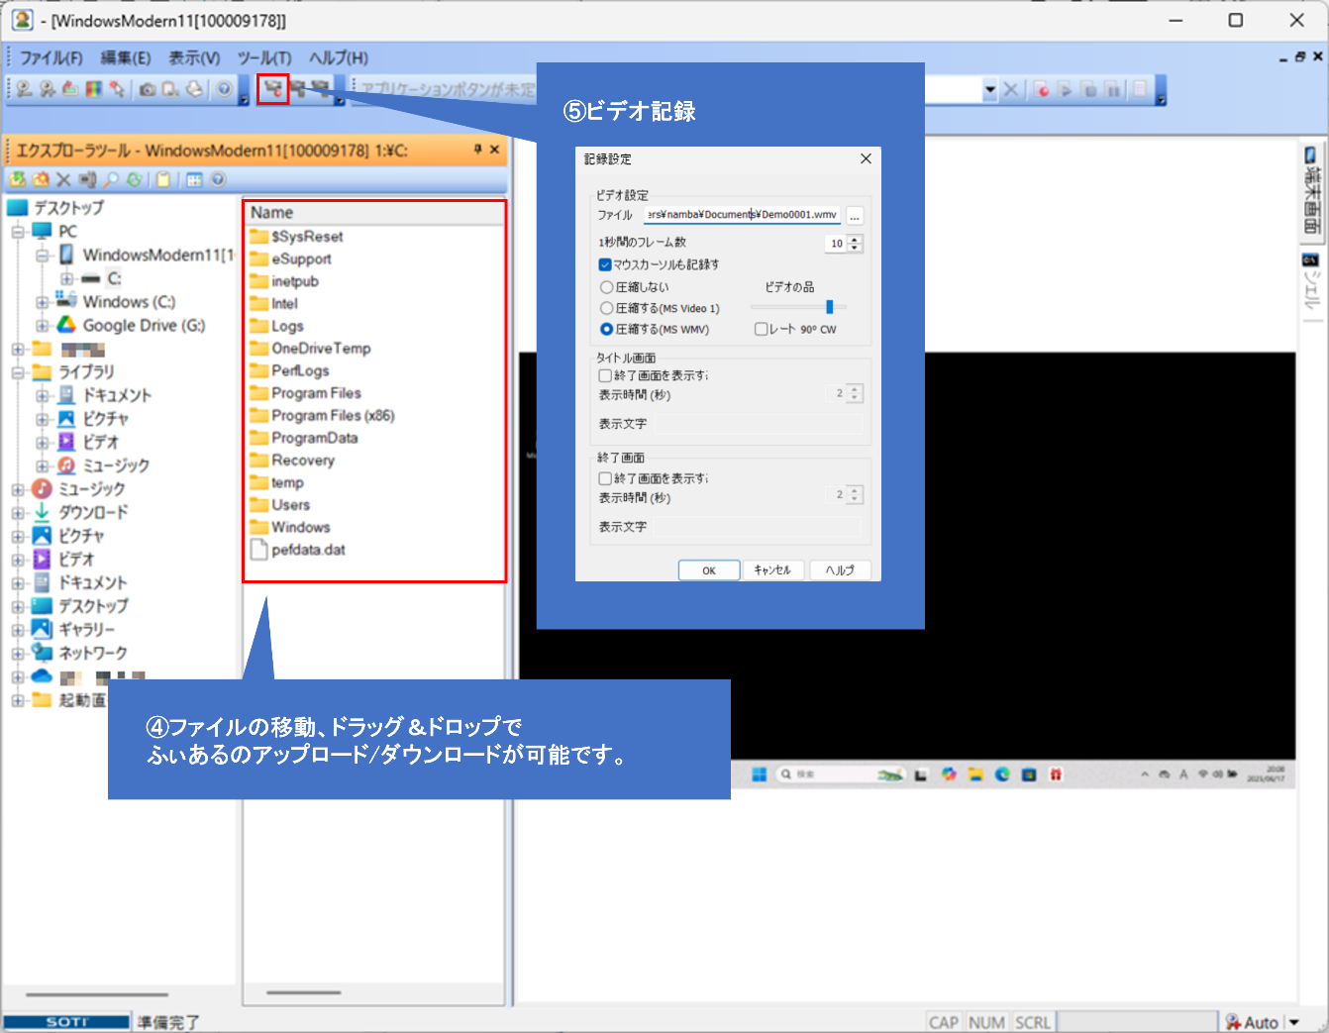
Task: Select the Users folder in file list
Action: pyautogui.click(x=290, y=505)
